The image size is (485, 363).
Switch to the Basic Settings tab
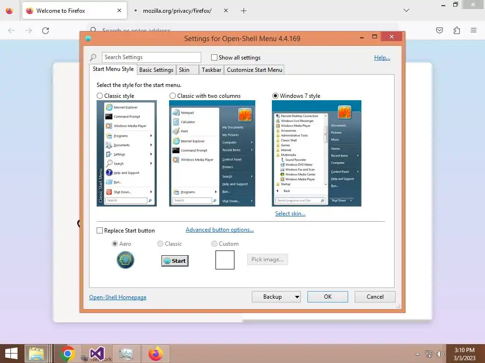pos(156,70)
